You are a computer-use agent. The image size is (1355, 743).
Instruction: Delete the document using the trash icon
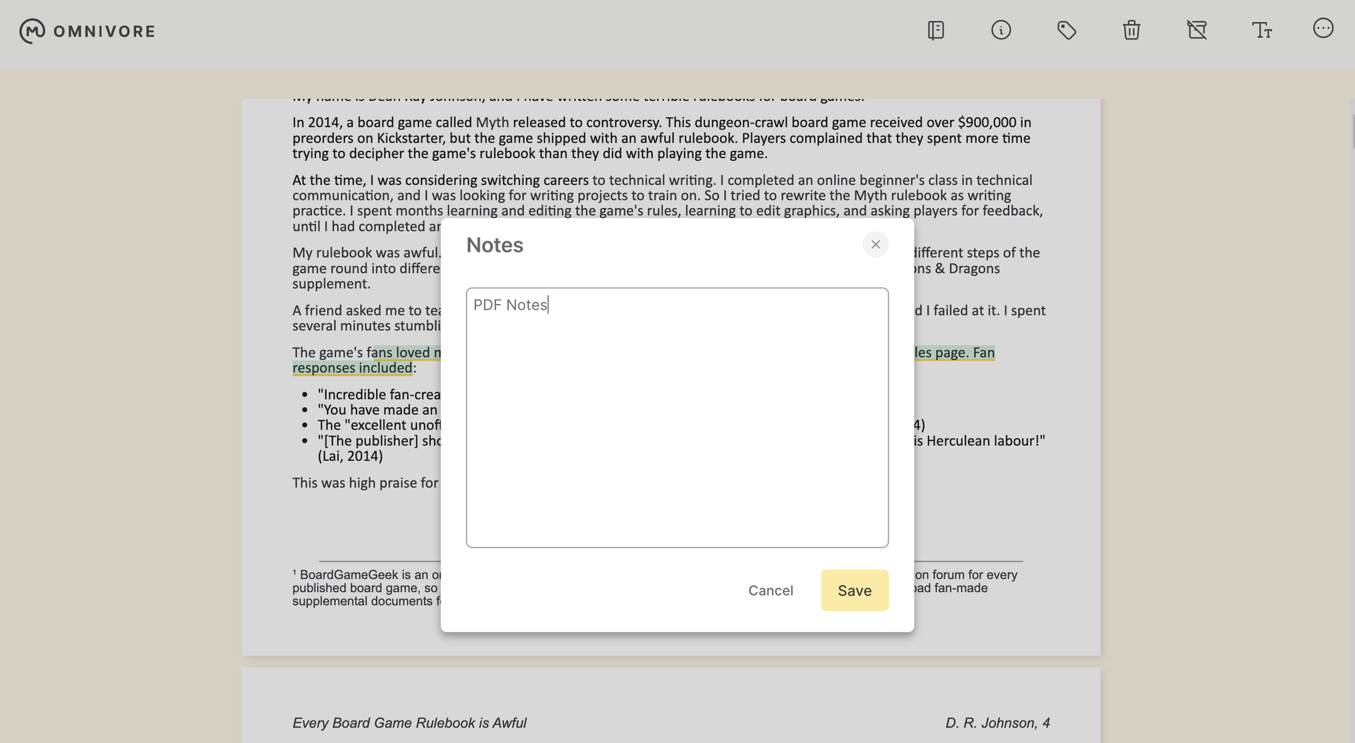point(1131,30)
